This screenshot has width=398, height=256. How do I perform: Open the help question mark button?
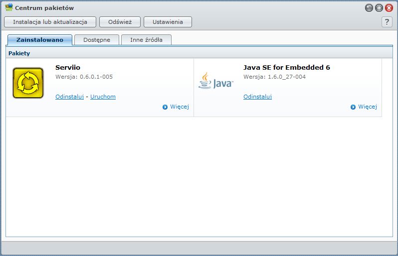[x=387, y=22]
